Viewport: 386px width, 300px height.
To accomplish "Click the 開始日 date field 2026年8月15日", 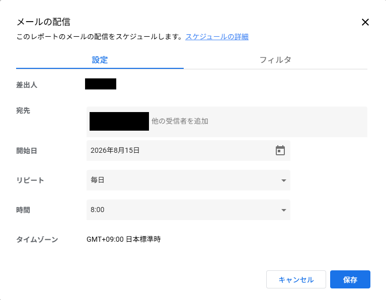I will pos(188,150).
